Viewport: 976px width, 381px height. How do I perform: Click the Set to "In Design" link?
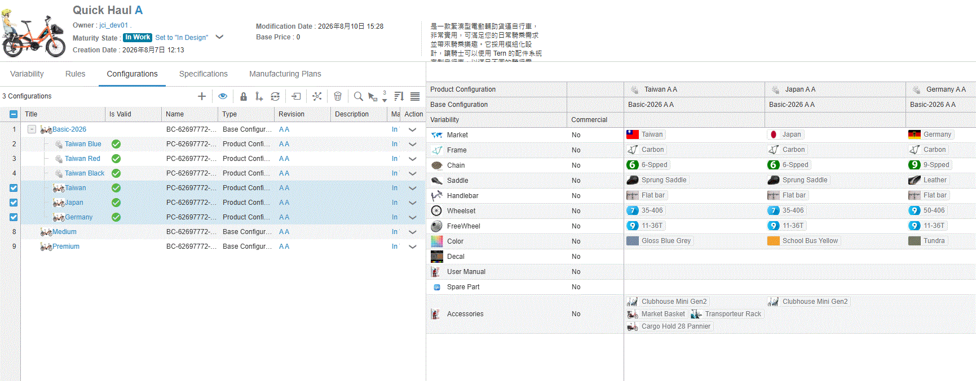[x=182, y=38]
